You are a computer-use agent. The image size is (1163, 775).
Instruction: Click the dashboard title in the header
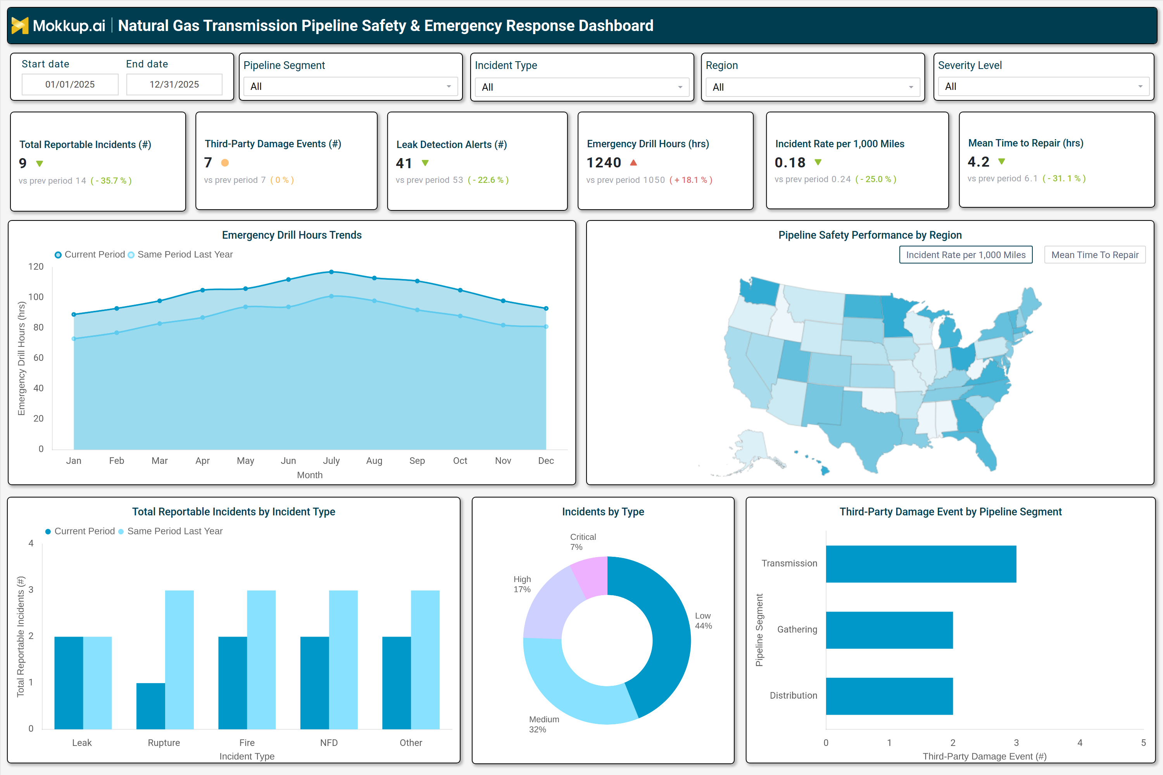click(386, 26)
